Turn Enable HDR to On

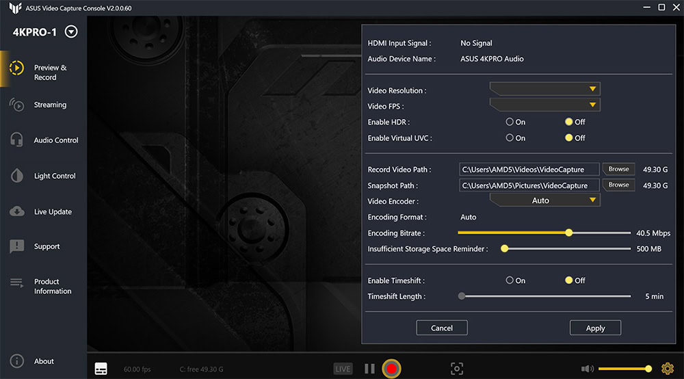(510, 122)
